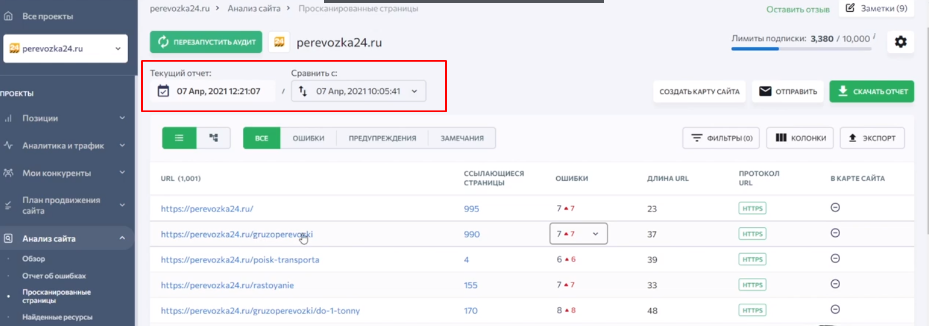The width and height of the screenshot is (929, 326).
Task: Click Аналитика и трафик pulse icon
Action: pyautogui.click(x=8, y=145)
